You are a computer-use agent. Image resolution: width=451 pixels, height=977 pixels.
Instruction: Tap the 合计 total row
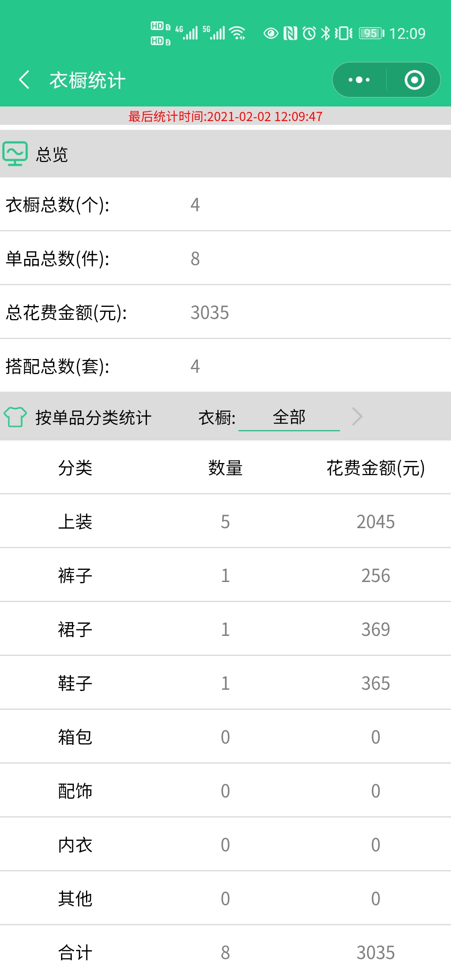click(x=225, y=952)
